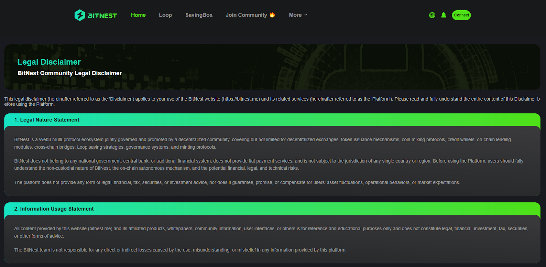546x267 pixels.
Task: Click the '1. Legal Nature Statement' header
Action: [x=272, y=120]
